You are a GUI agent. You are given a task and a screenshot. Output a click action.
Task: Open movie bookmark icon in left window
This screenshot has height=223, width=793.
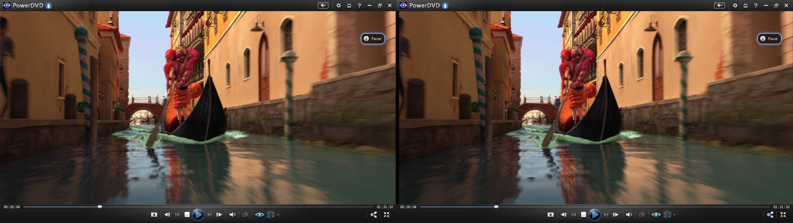[154, 215]
